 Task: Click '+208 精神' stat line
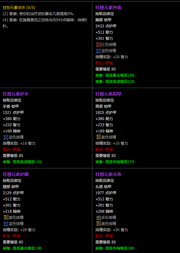point(104,211)
